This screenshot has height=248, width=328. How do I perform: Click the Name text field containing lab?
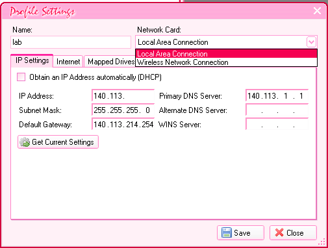(71, 42)
